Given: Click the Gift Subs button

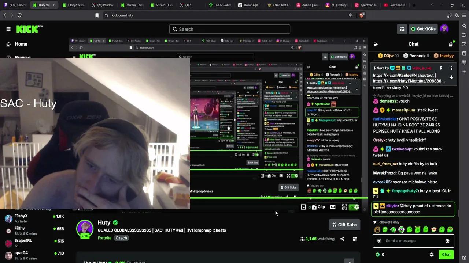Looking at the screenshot, I should point(344,225).
